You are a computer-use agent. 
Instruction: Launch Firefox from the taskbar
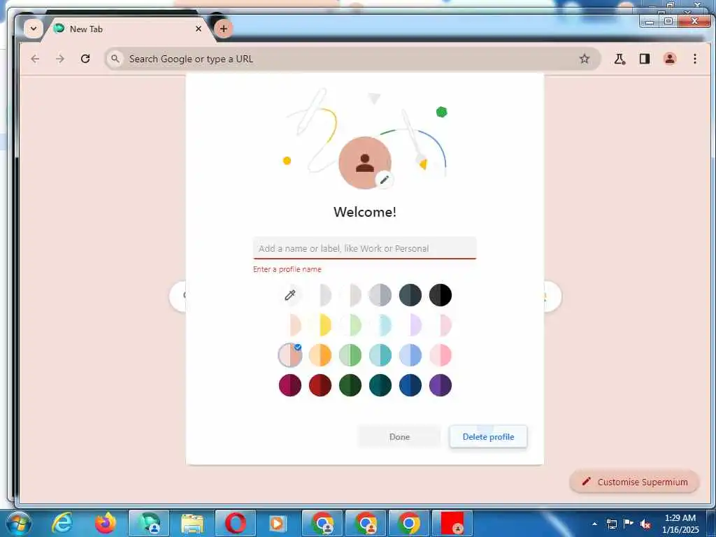click(106, 523)
